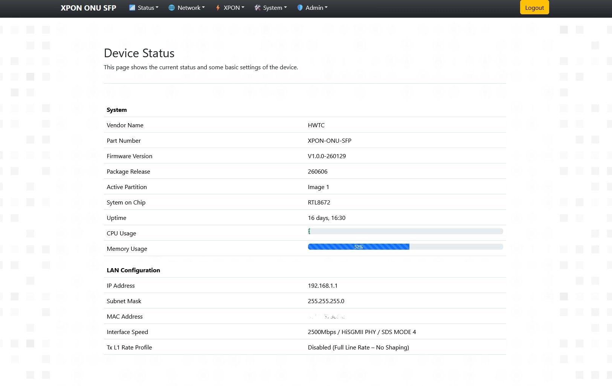Click the Status bar-chart icon in navbar
This screenshot has height=386, width=612.
click(x=132, y=8)
